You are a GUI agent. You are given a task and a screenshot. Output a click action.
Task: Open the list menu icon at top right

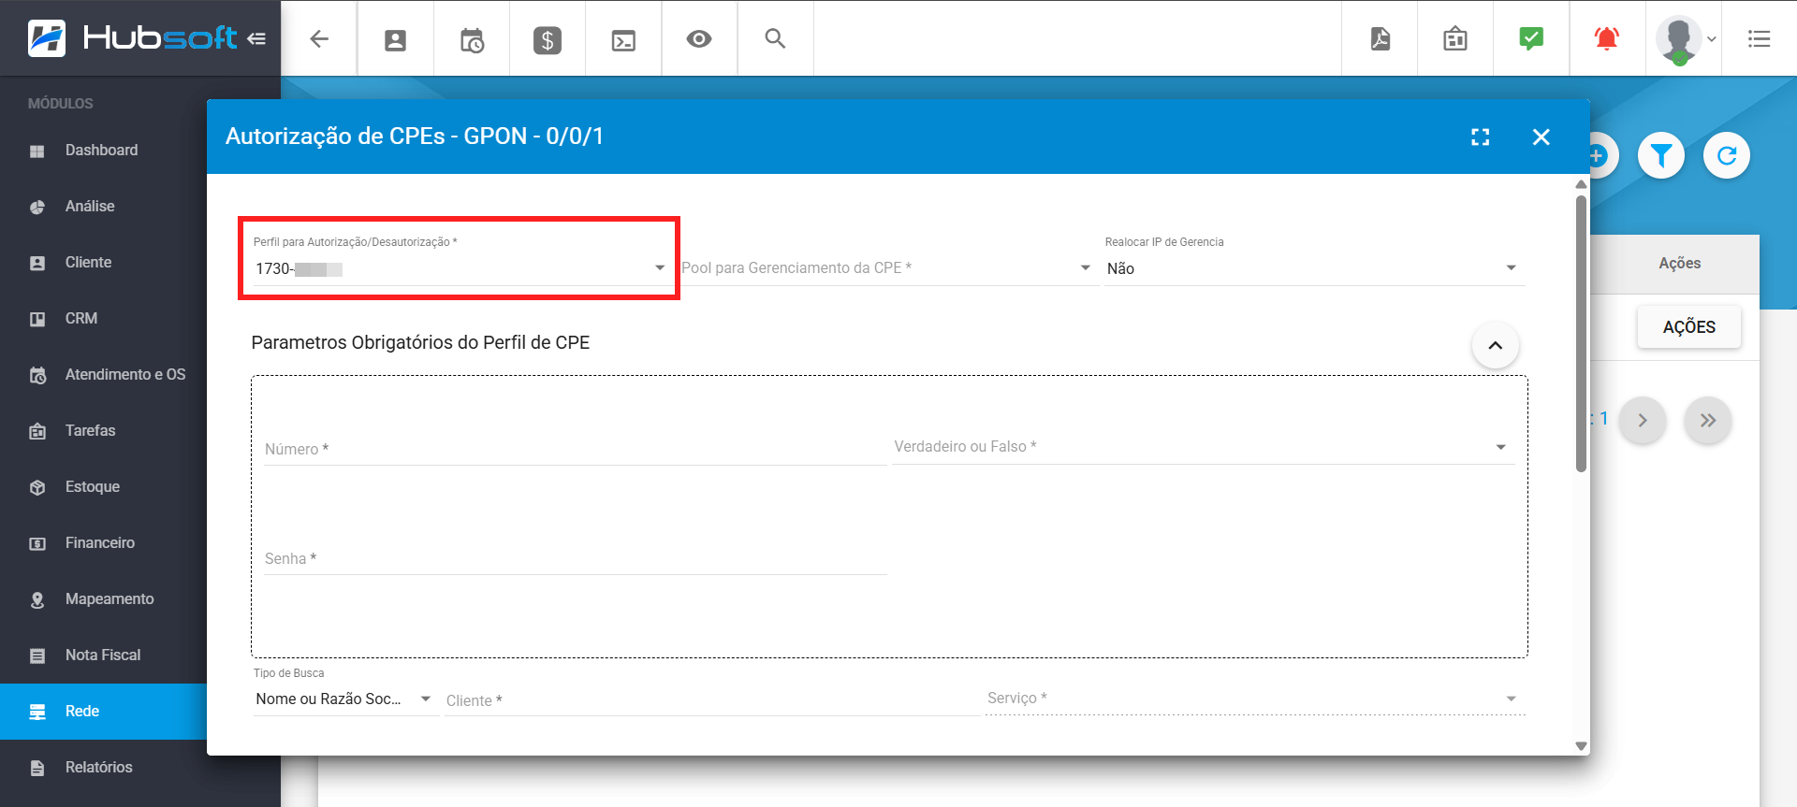point(1759,38)
